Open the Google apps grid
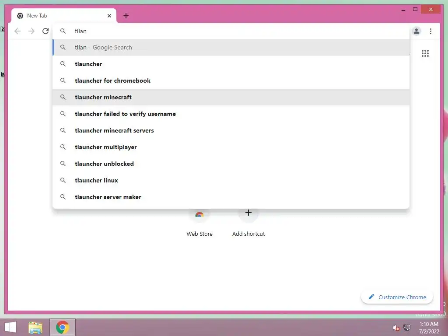448x336 pixels. click(x=425, y=53)
